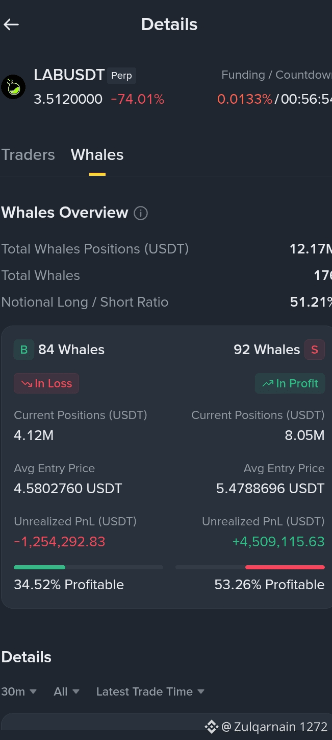Open Latest Trade Time sort dropdown
The image size is (332, 740).
click(x=150, y=691)
